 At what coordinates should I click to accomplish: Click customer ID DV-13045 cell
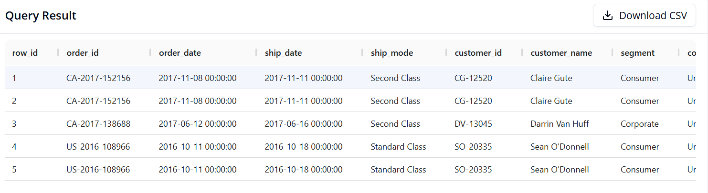pos(473,124)
